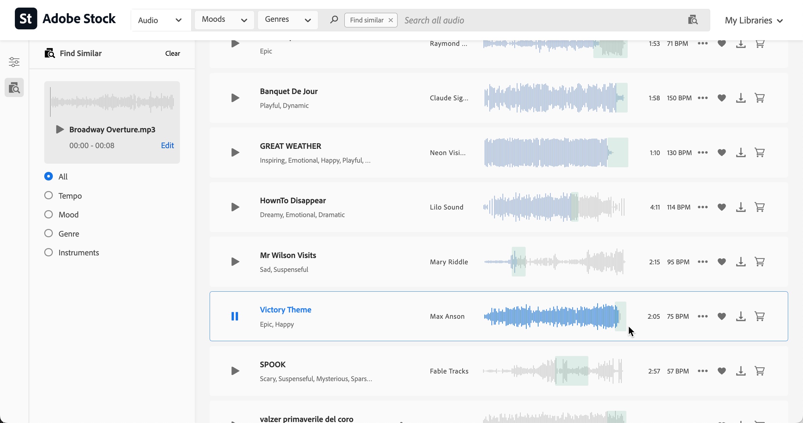Click the Edit link for Broadway Overture
Viewport: 803px width, 423px height.
click(x=167, y=146)
